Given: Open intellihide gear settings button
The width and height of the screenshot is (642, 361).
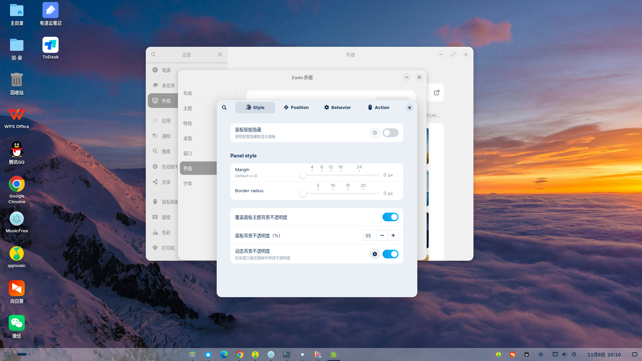Looking at the screenshot, I should 375,133.
